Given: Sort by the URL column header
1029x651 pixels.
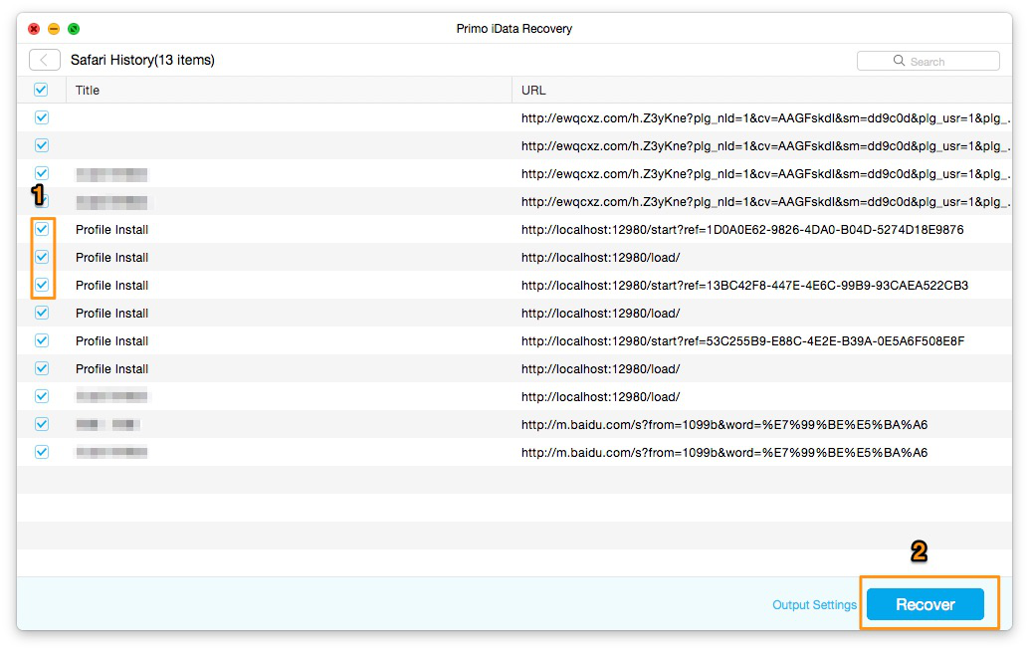Looking at the screenshot, I should coord(762,90).
